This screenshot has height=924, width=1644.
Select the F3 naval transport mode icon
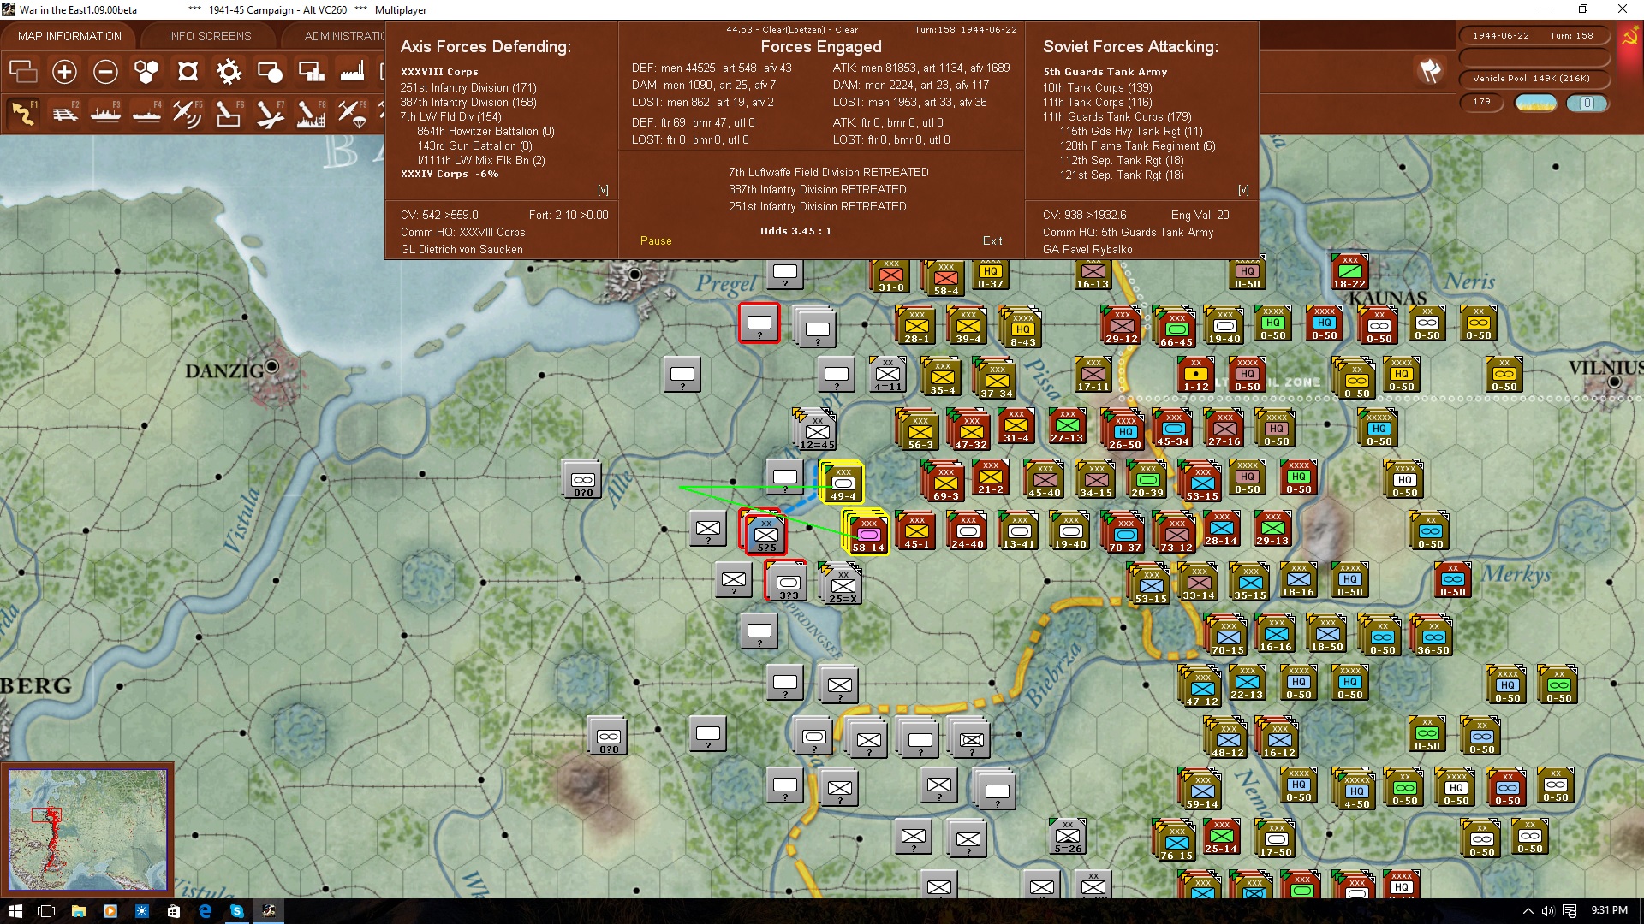pos(105,113)
